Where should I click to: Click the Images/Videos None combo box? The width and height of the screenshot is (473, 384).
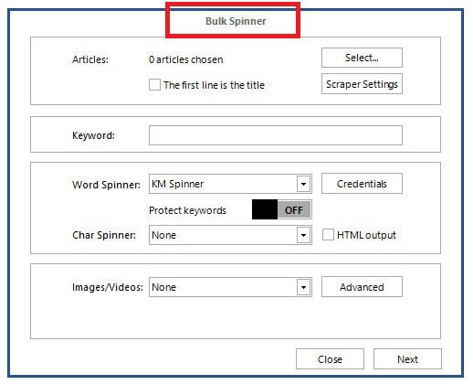(x=230, y=287)
